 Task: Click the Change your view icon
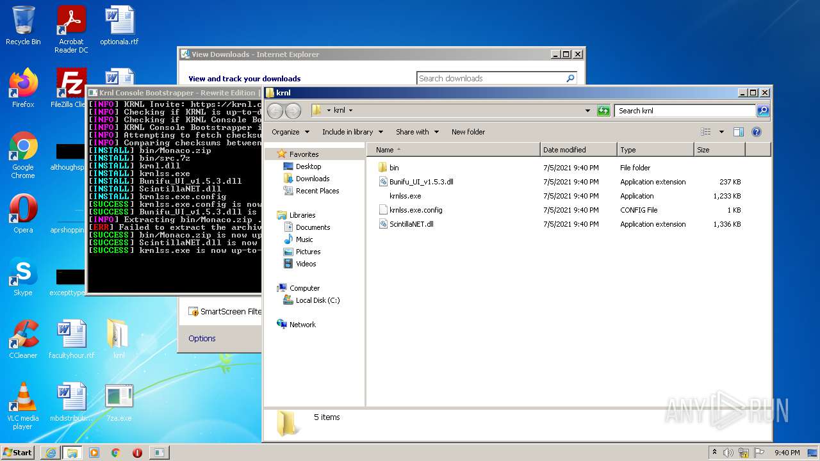[706, 132]
